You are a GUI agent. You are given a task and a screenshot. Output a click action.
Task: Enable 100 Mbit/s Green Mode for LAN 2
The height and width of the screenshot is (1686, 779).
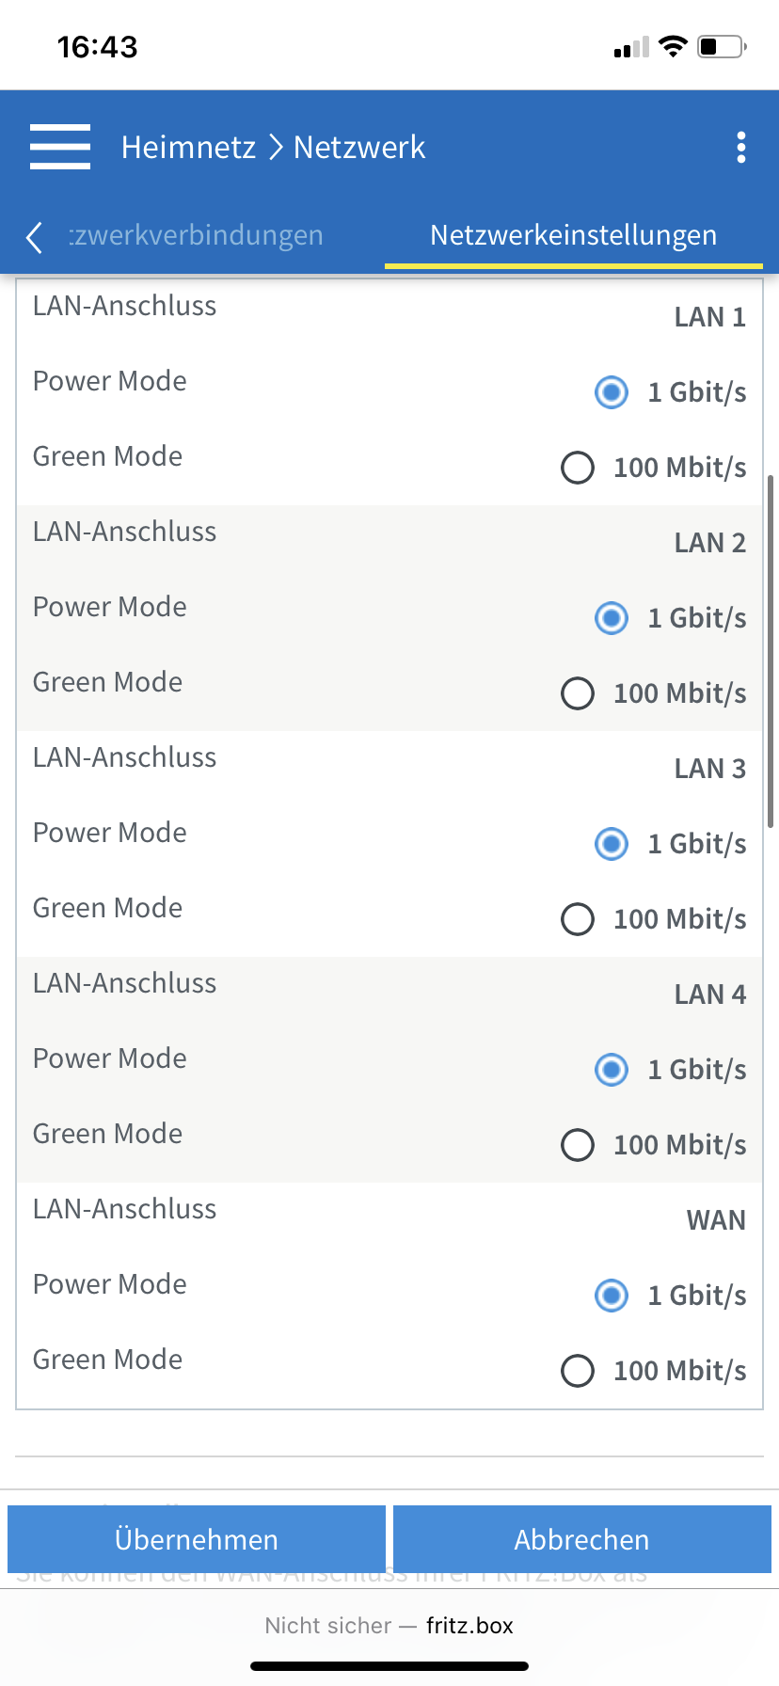578,693
